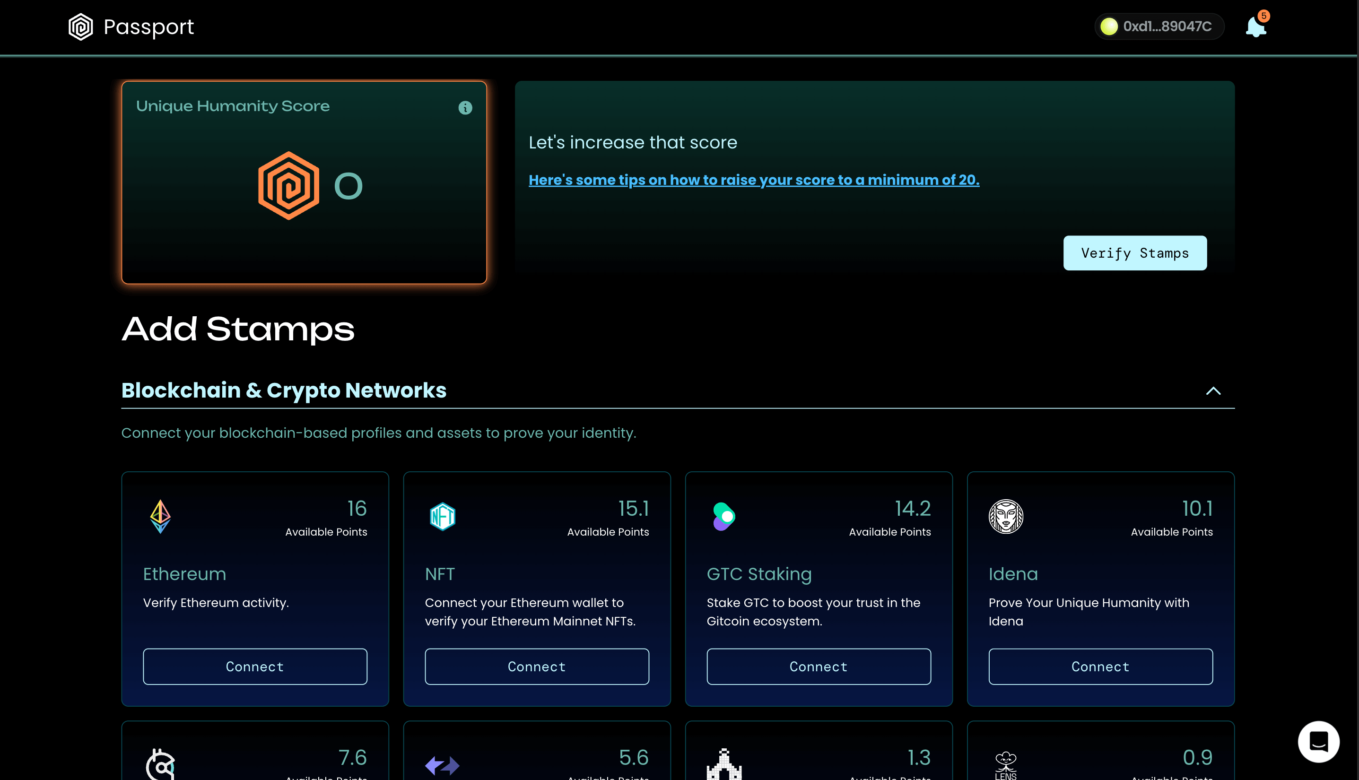This screenshot has height=780, width=1359.
Task: Click the 10.1 Available Points value
Action: [1197, 508]
